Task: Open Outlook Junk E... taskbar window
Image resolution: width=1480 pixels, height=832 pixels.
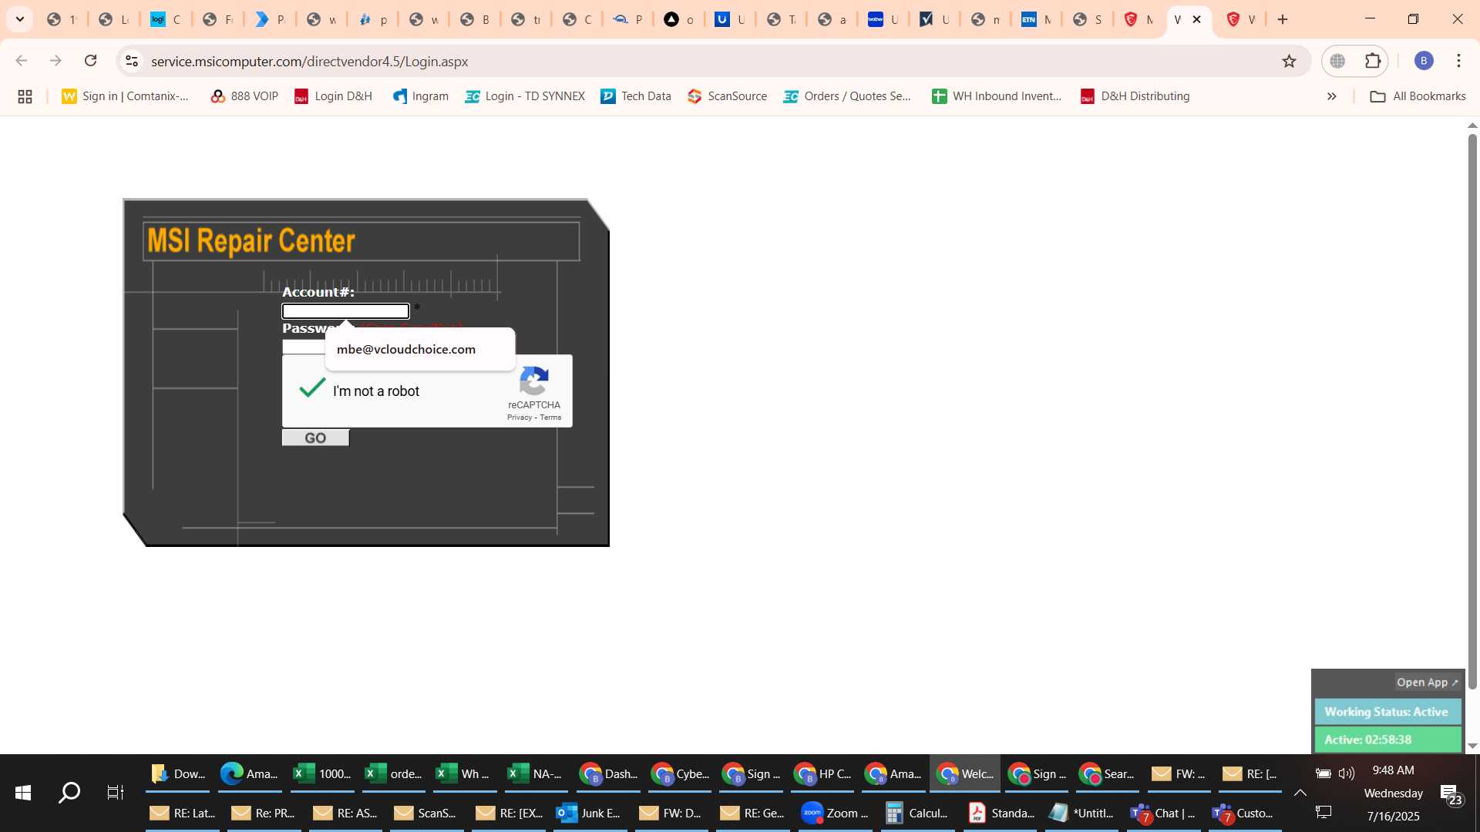Action: pyautogui.click(x=590, y=813)
